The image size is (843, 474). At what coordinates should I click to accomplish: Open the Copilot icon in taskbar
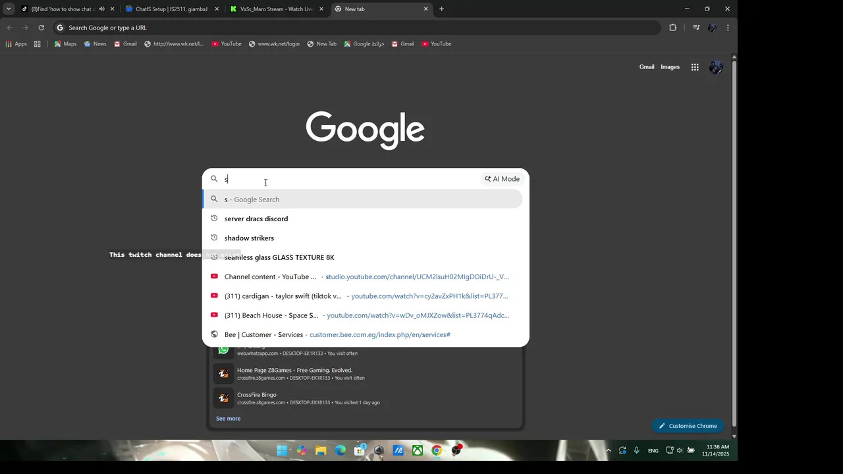coord(302,450)
